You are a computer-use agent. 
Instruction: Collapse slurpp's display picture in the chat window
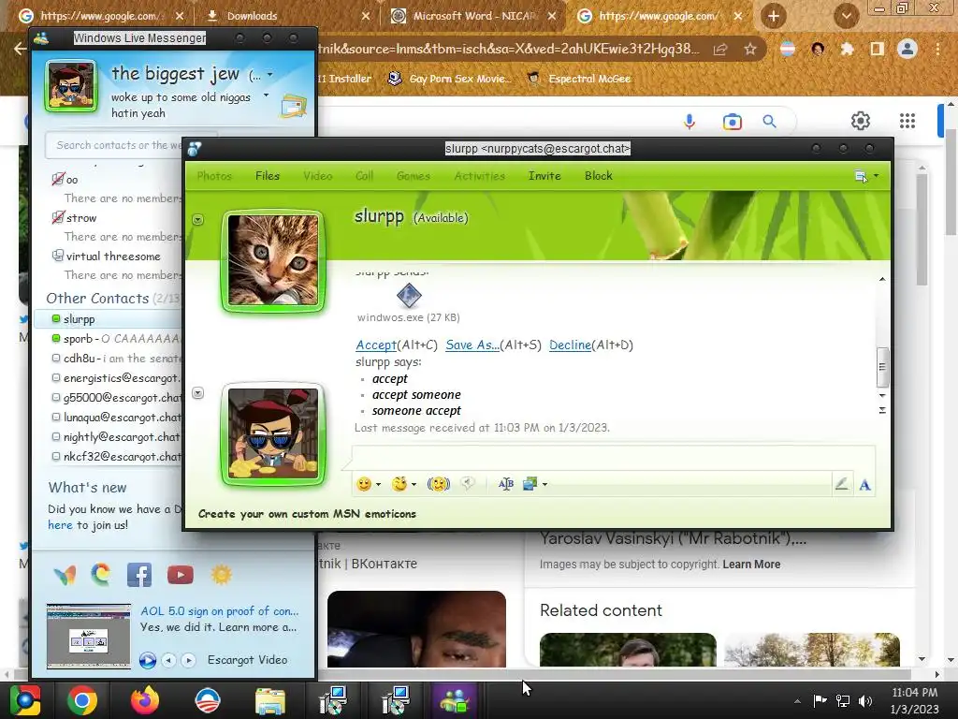pyautogui.click(x=198, y=219)
